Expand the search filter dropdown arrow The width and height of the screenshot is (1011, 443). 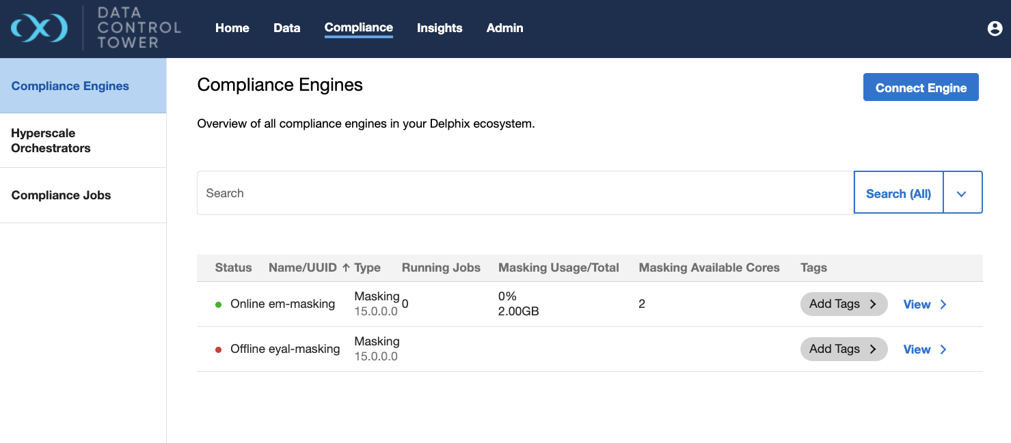click(x=962, y=193)
